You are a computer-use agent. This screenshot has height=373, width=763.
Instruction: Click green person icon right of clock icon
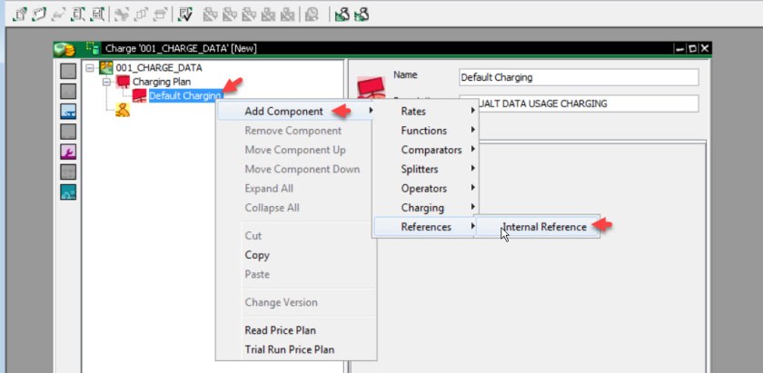[342, 15]
